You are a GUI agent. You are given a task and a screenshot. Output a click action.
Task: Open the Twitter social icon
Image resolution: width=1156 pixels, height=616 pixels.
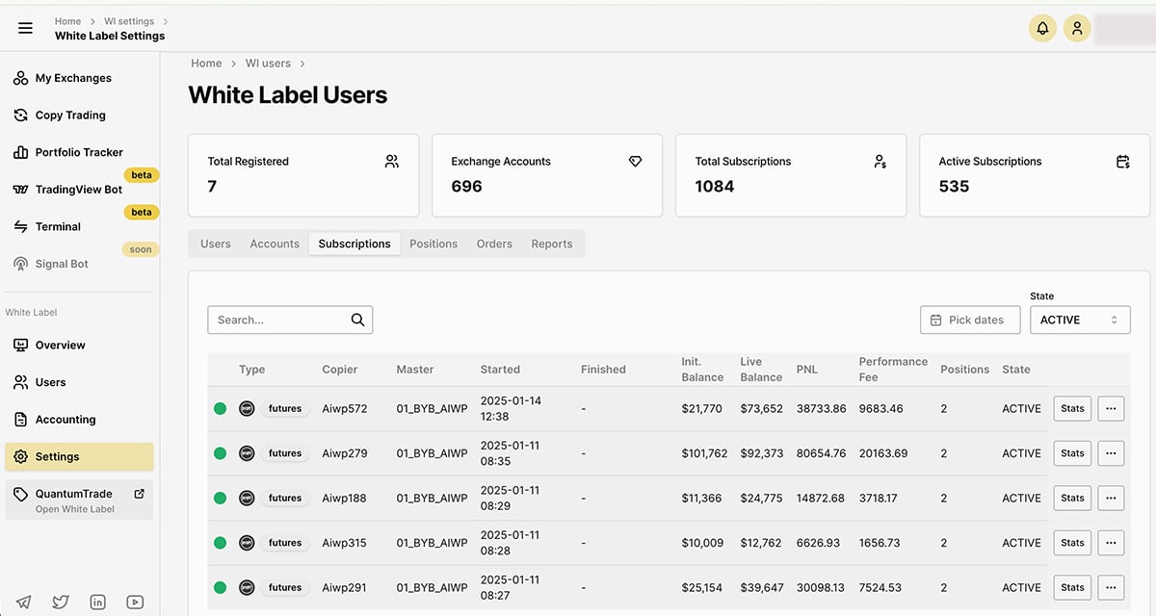[61, 602]
